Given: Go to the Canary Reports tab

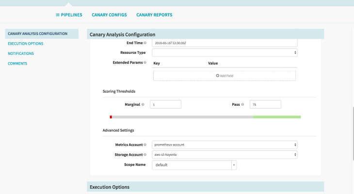Looking at the screenshot, I should point(154,15).
